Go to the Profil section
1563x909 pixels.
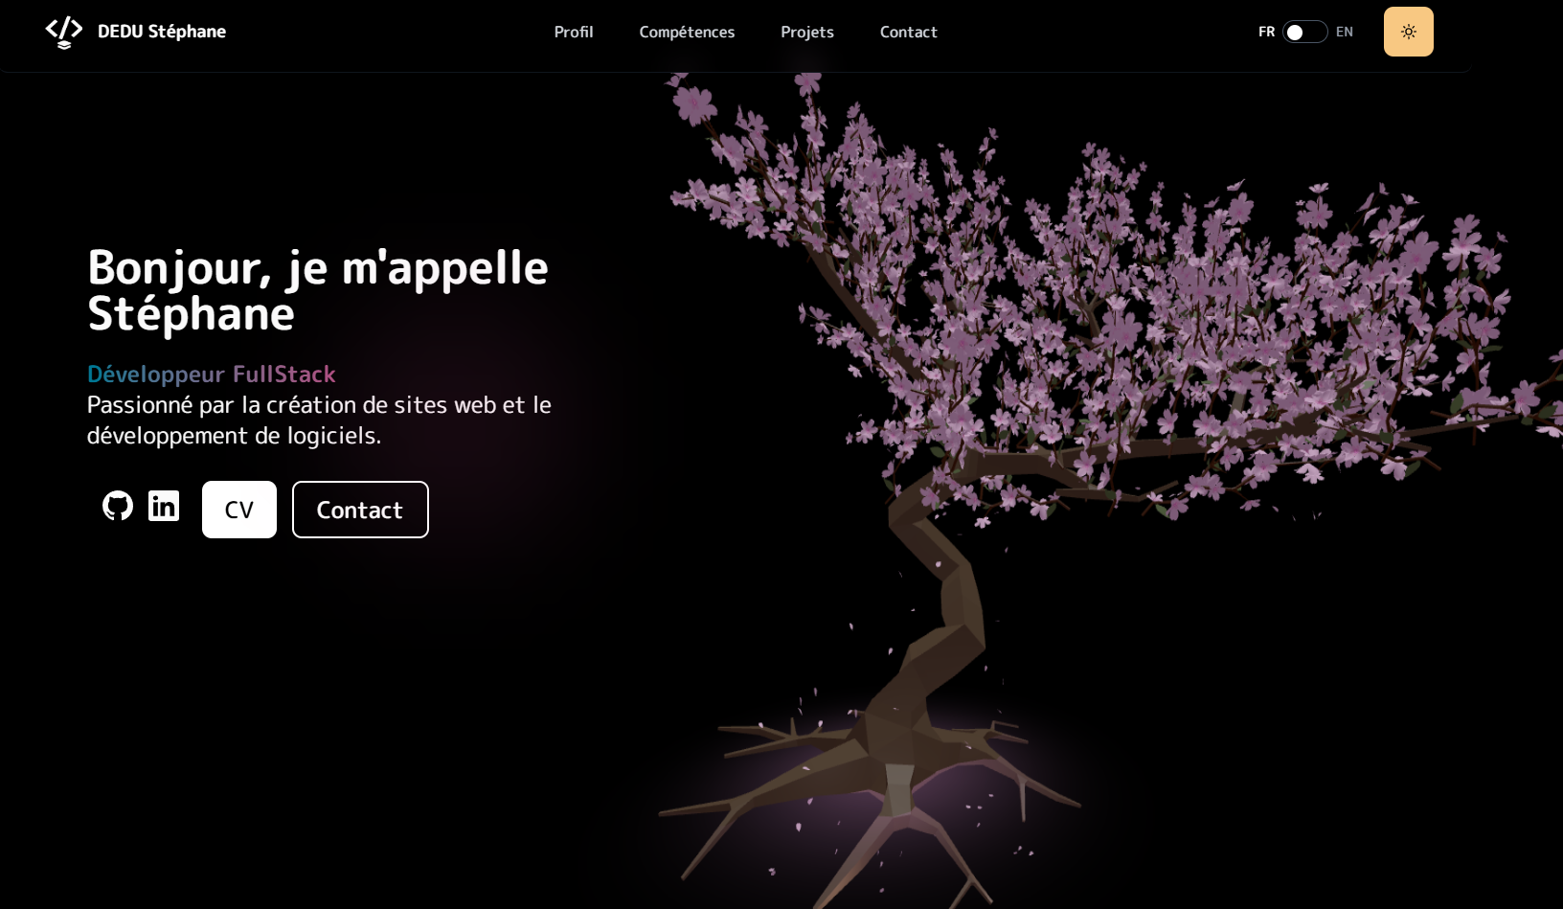point(574,33)
